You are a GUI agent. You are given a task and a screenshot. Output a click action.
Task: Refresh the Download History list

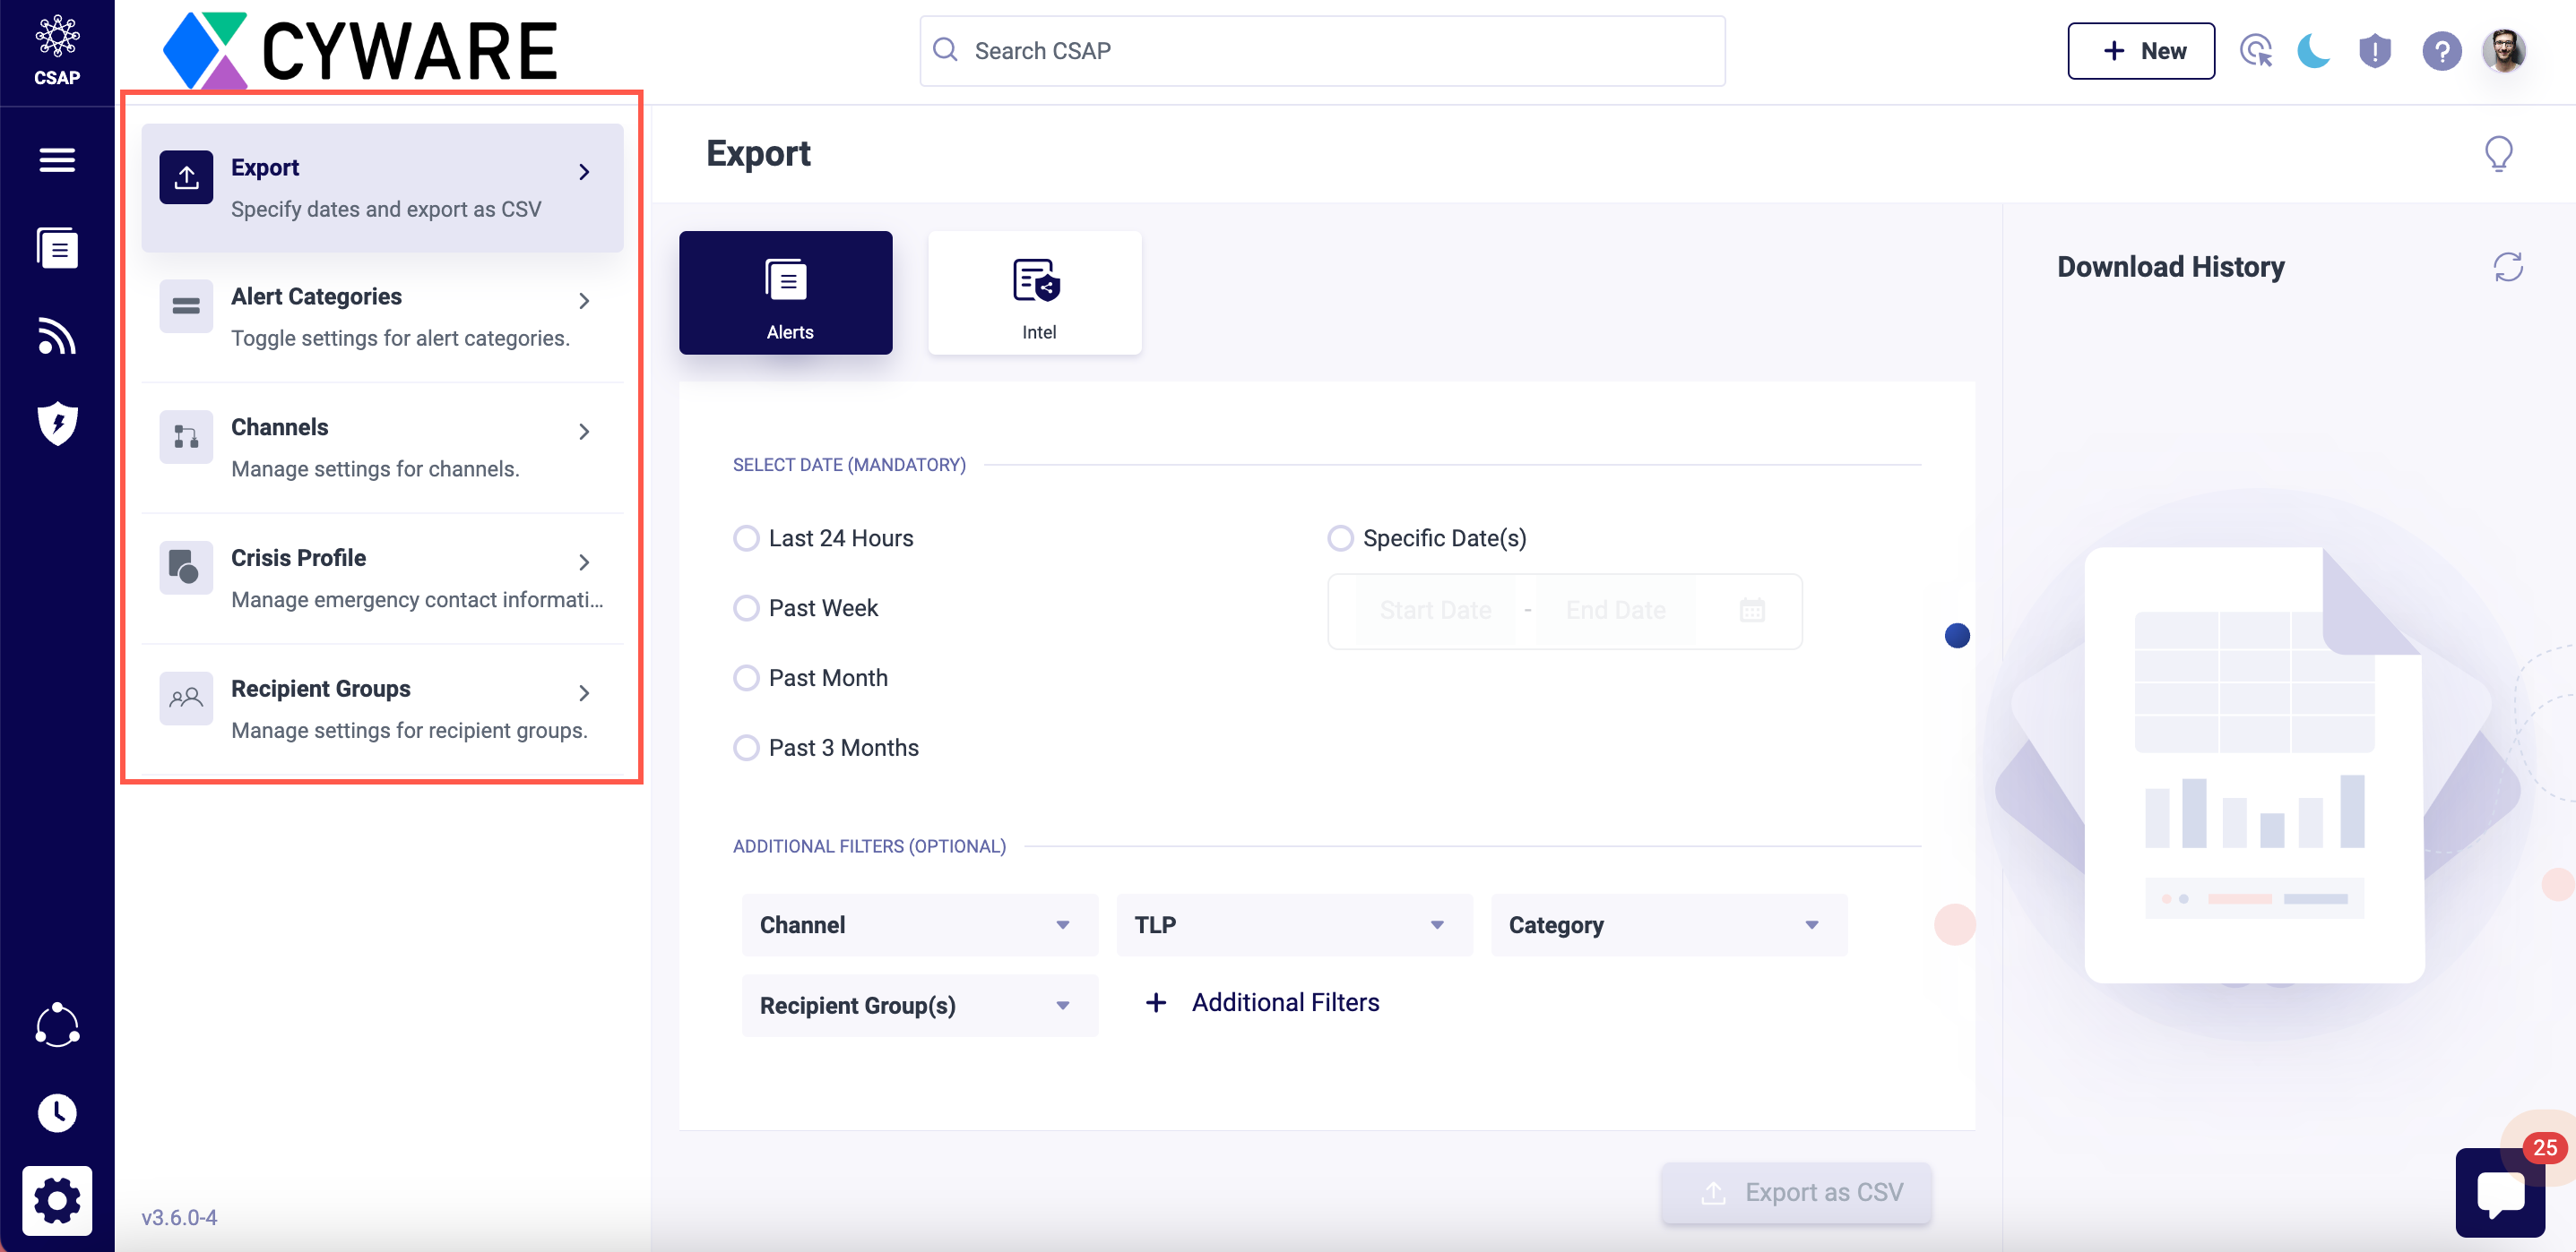(x=2507, y=267)
